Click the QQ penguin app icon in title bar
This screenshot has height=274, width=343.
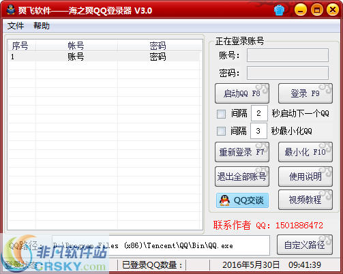click(x=11, y=10)
